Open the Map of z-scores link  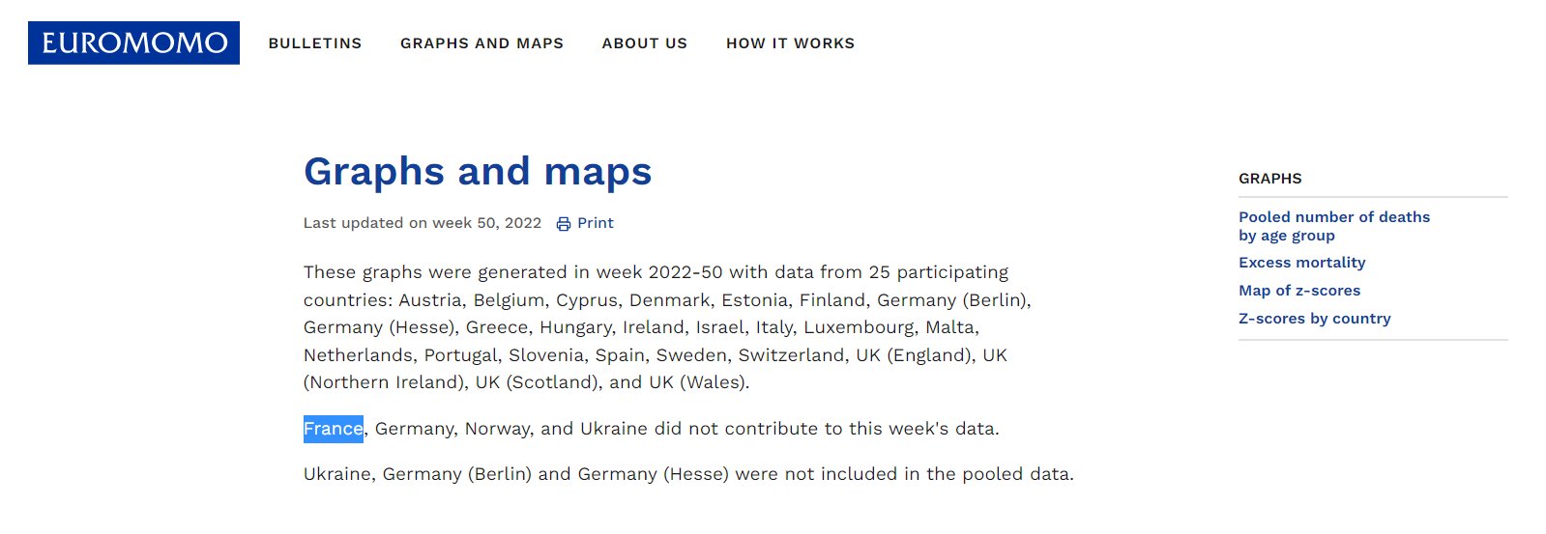(x=1299, y=291)
